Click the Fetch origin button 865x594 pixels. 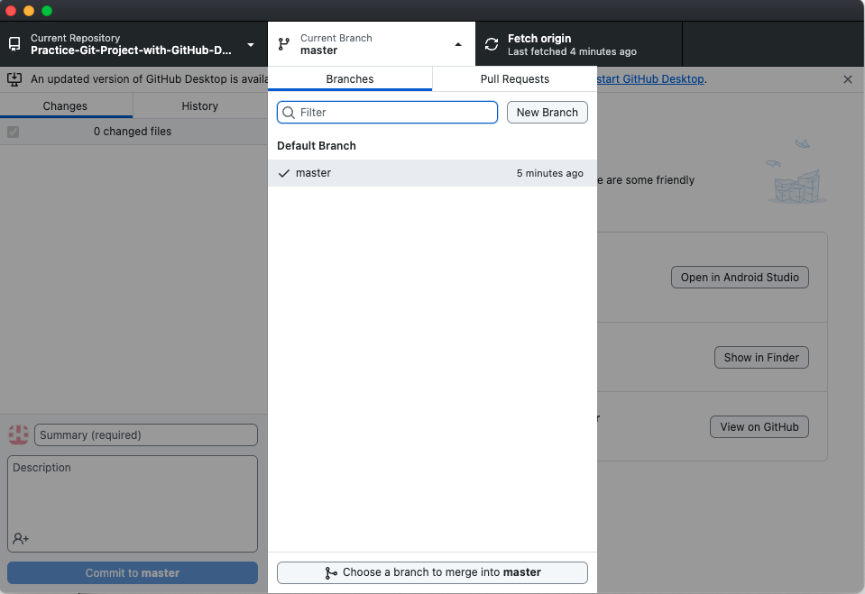pos(579,44)
